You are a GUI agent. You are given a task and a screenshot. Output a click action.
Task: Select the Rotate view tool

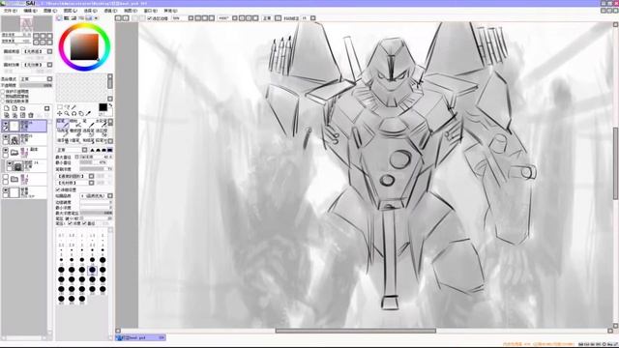[x=74, y=114]
